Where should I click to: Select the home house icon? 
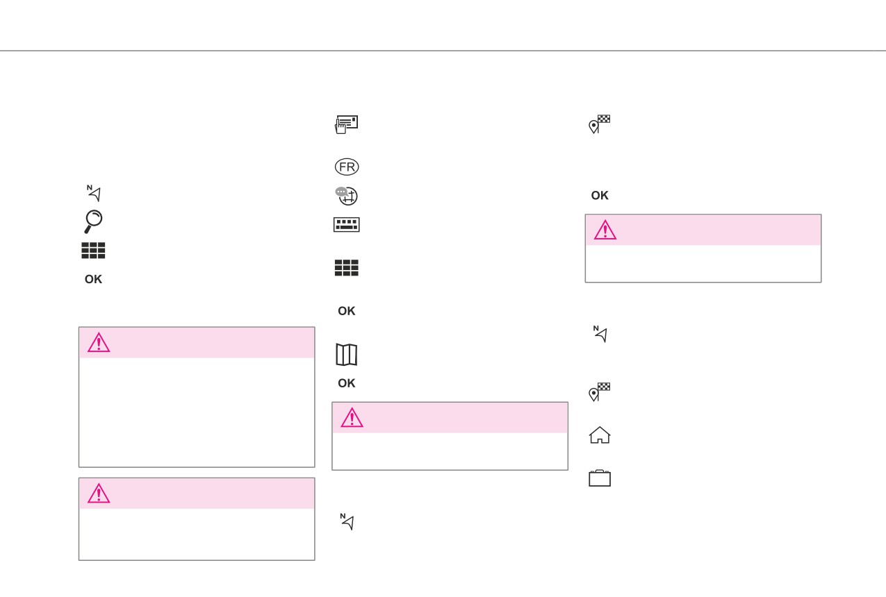click(600, 435)
